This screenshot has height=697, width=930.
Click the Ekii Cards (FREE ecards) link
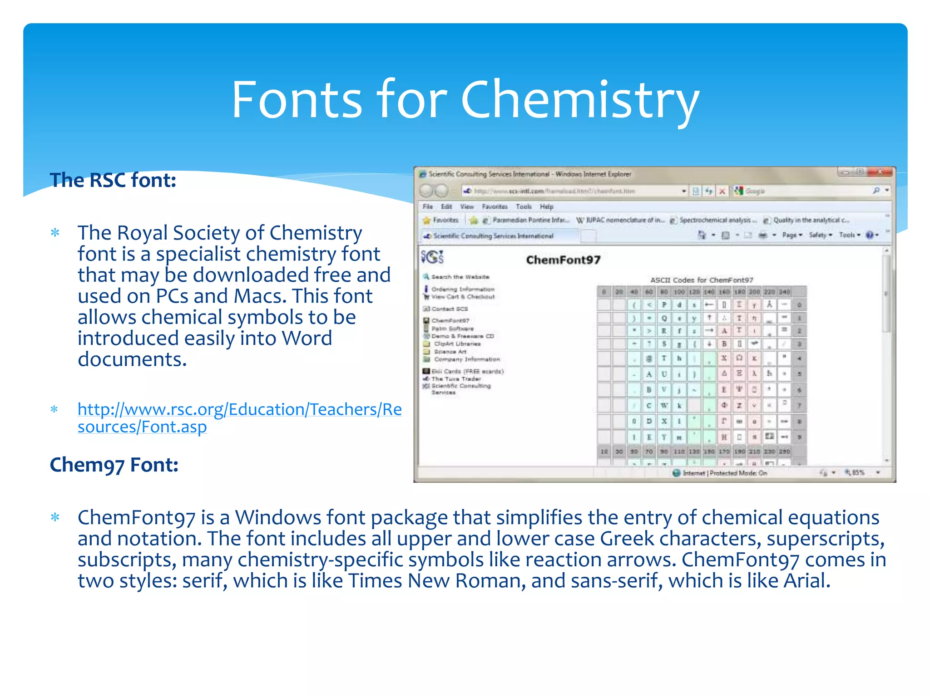467,371
